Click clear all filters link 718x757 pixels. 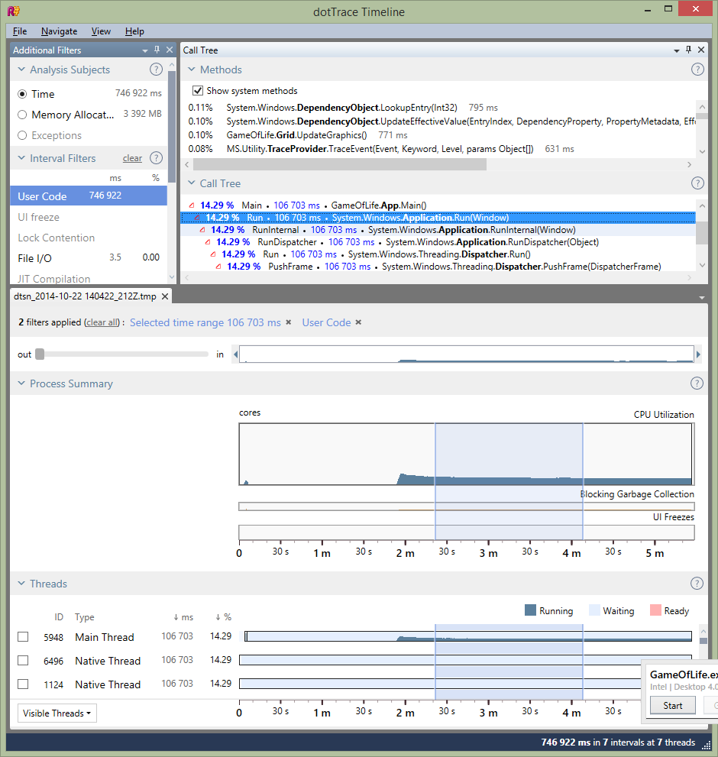tap(102, 322)
